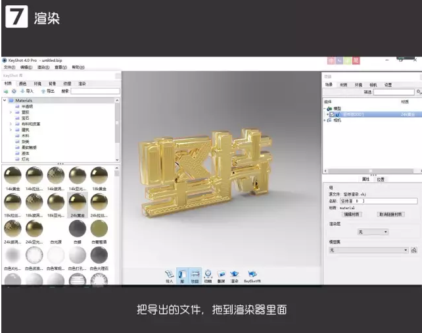Click the 筛选 filter input field
This screenshot has height=333, width=422.
click(394, 92)
